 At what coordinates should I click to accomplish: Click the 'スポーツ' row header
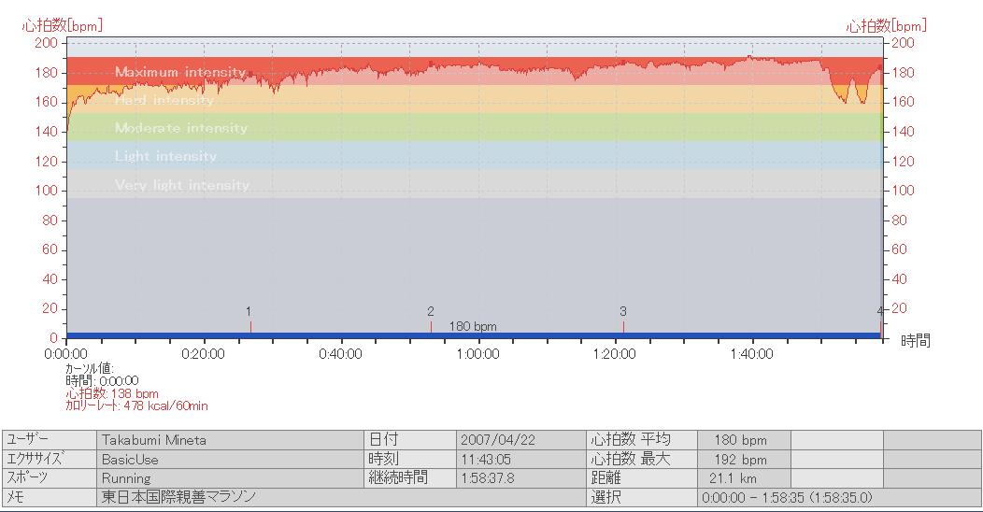[50, 478]
